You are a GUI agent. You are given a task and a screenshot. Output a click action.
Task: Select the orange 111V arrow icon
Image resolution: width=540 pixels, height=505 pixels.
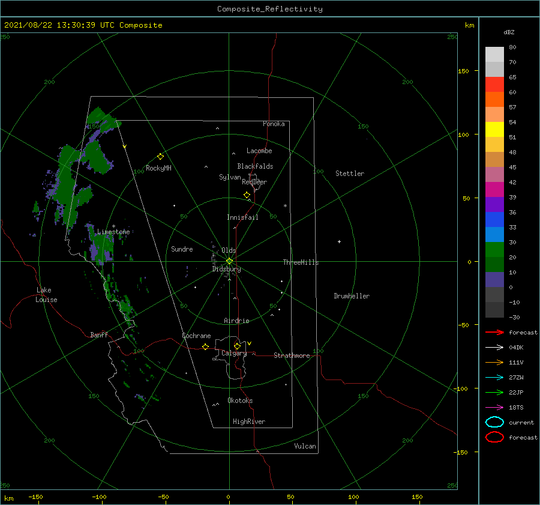[x=494, y=362]
